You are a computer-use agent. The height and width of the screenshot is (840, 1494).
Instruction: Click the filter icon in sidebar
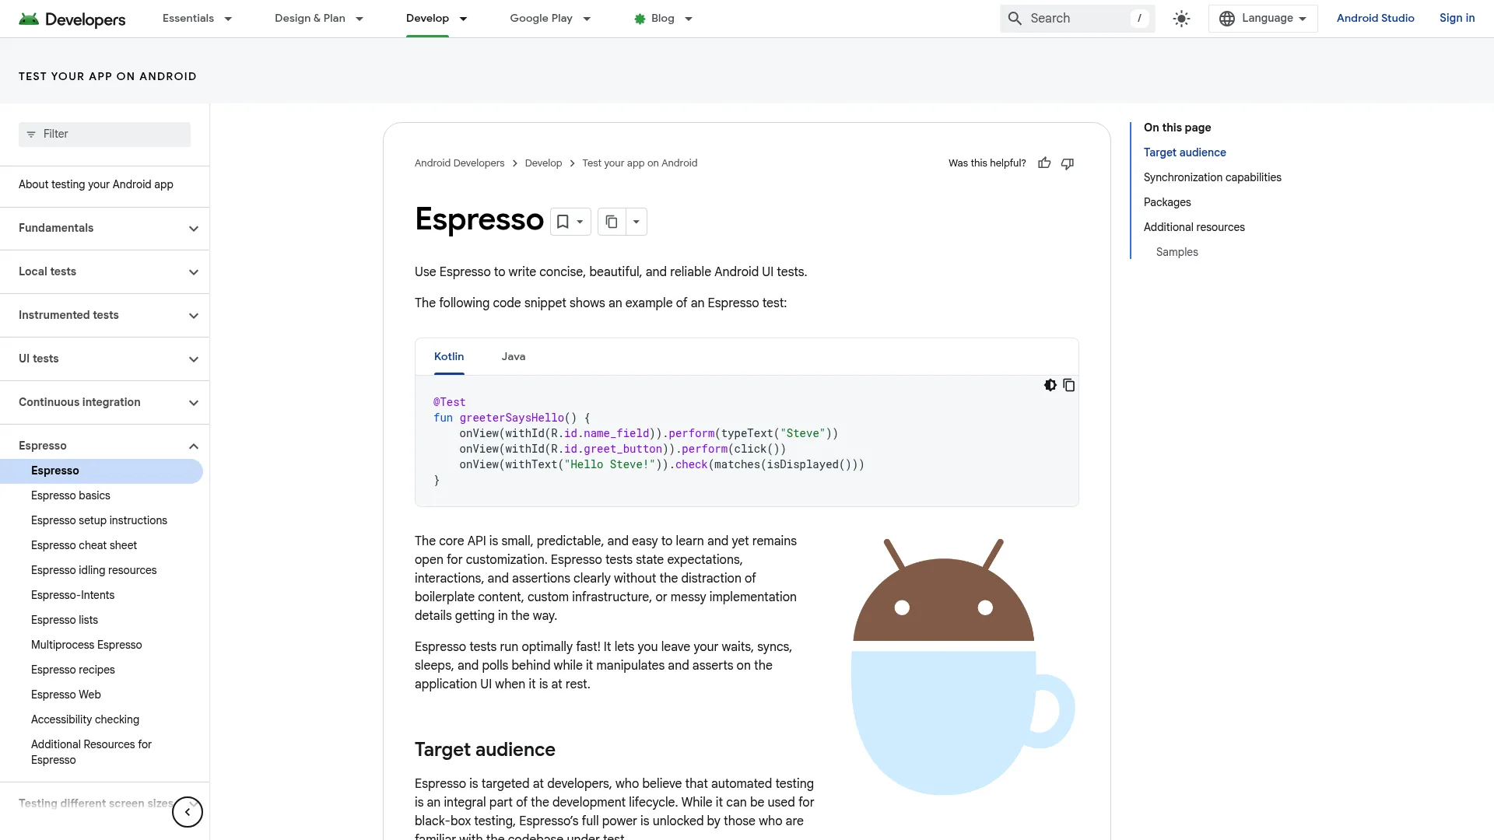coord(31,135)
